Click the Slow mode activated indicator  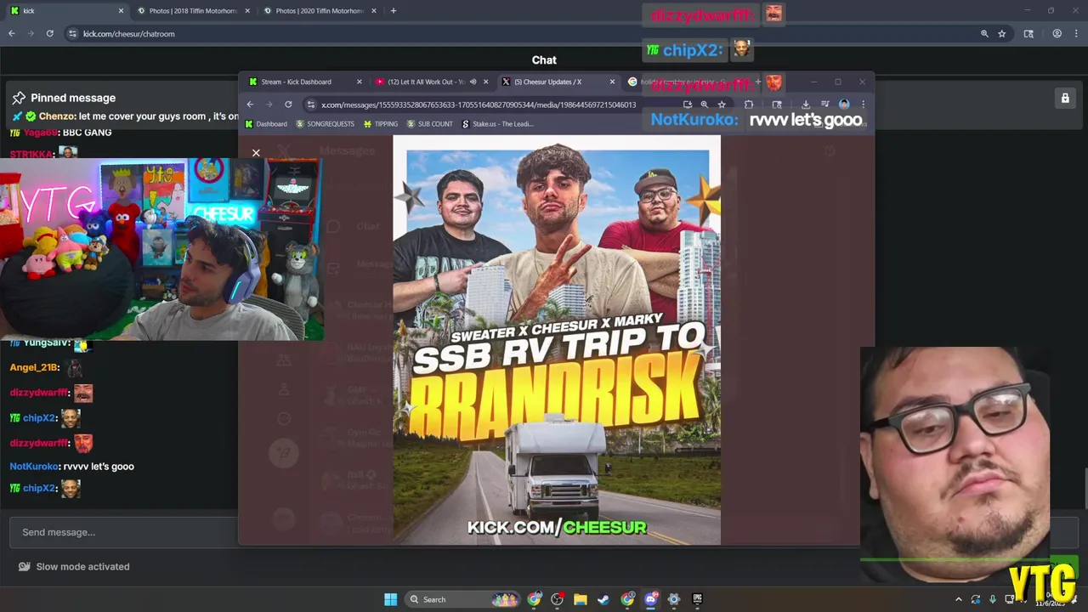75,567
